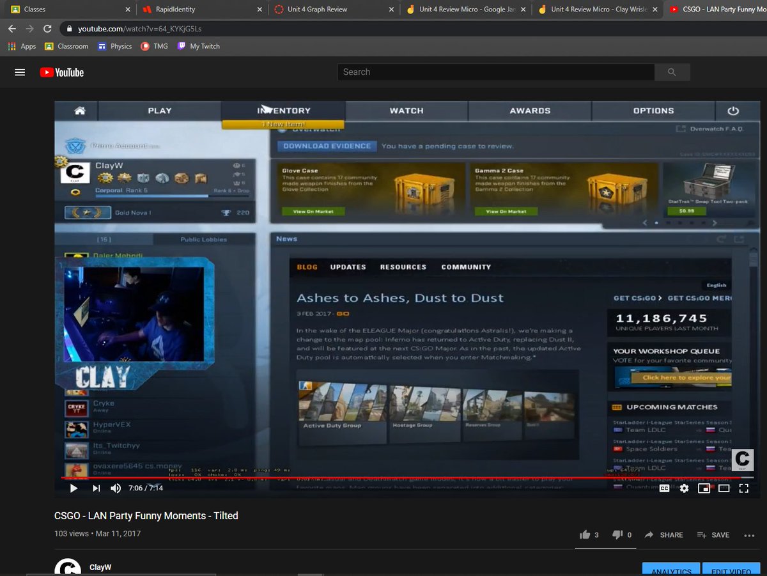Click the store carousel left arrow
The width and height of the screenshot is (767, 576).
click(645, 223)
